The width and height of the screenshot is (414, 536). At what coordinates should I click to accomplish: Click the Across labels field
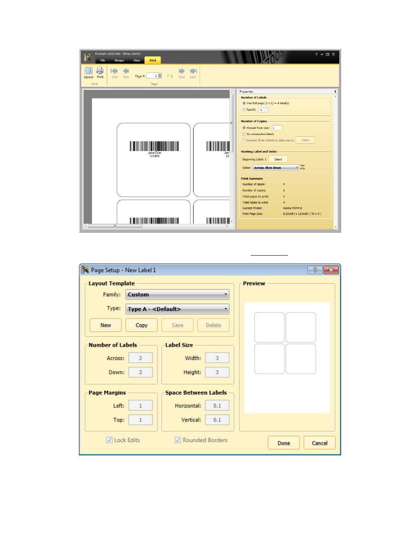tap(141, 358)
